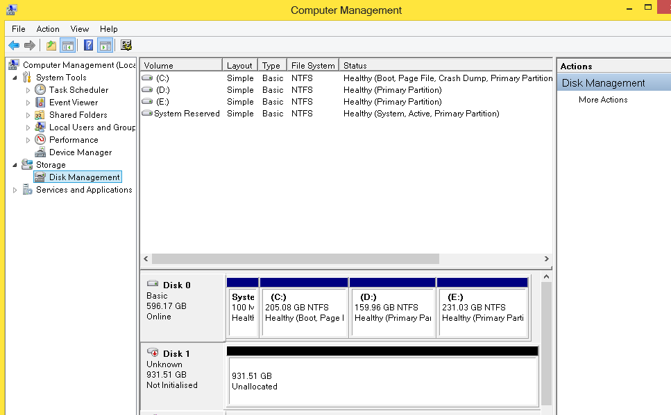
Task: Toggle Show/Hide Action Pane toolbar button
Action: pos(105,46)
